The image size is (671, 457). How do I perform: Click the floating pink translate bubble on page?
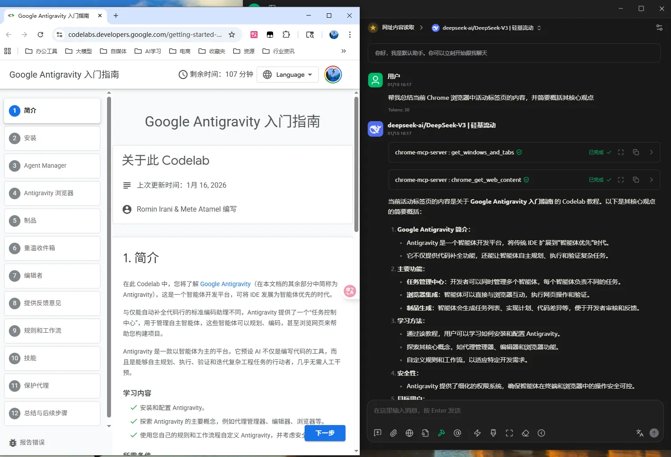350,291
